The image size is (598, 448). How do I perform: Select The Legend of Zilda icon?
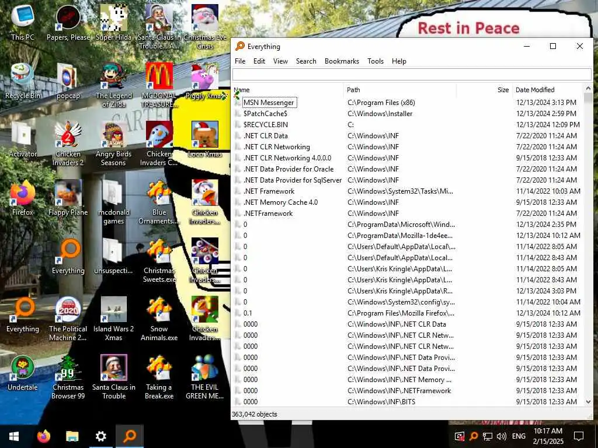[x=114, y=85]
